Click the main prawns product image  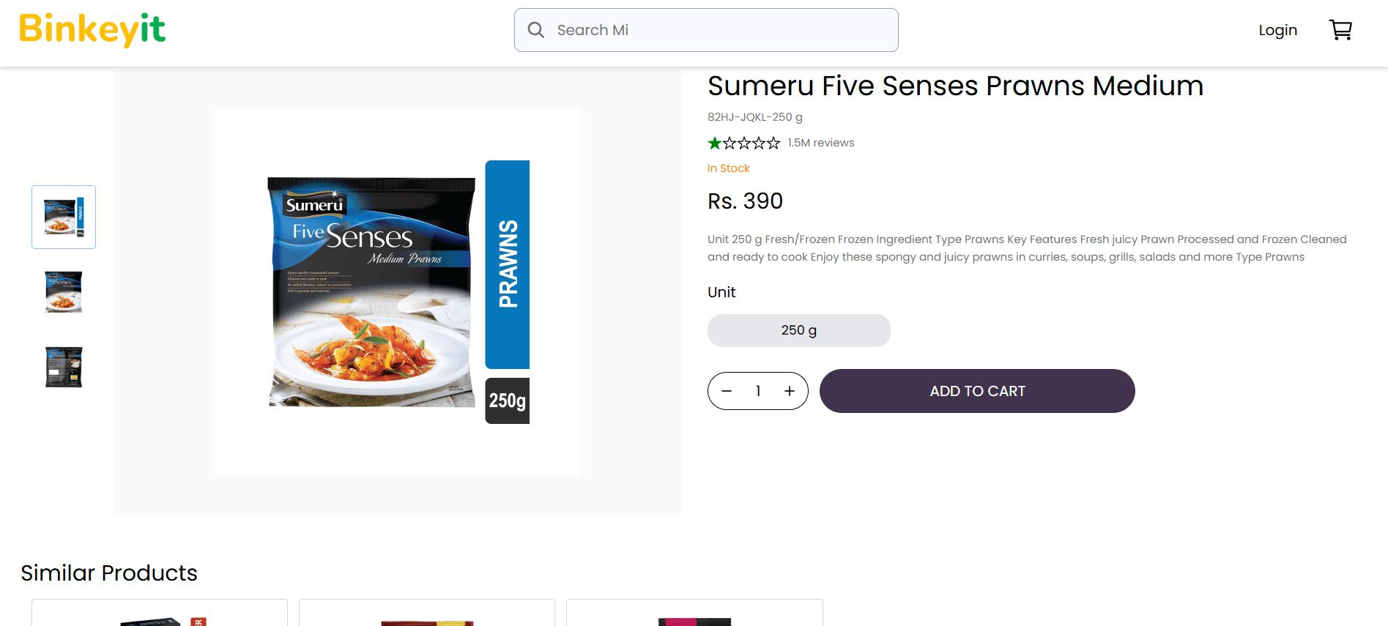point(398,292)
